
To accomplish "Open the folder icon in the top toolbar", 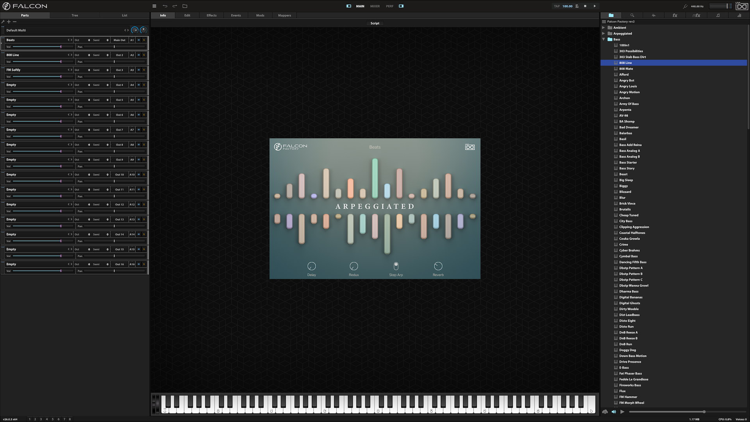I will [x=185, y=6].
